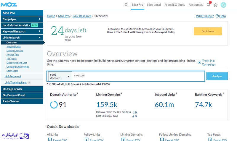This screenshot has width=237, height=141.
Task: Open the root domain scope dropdown
Action: [x=60, y=76]
